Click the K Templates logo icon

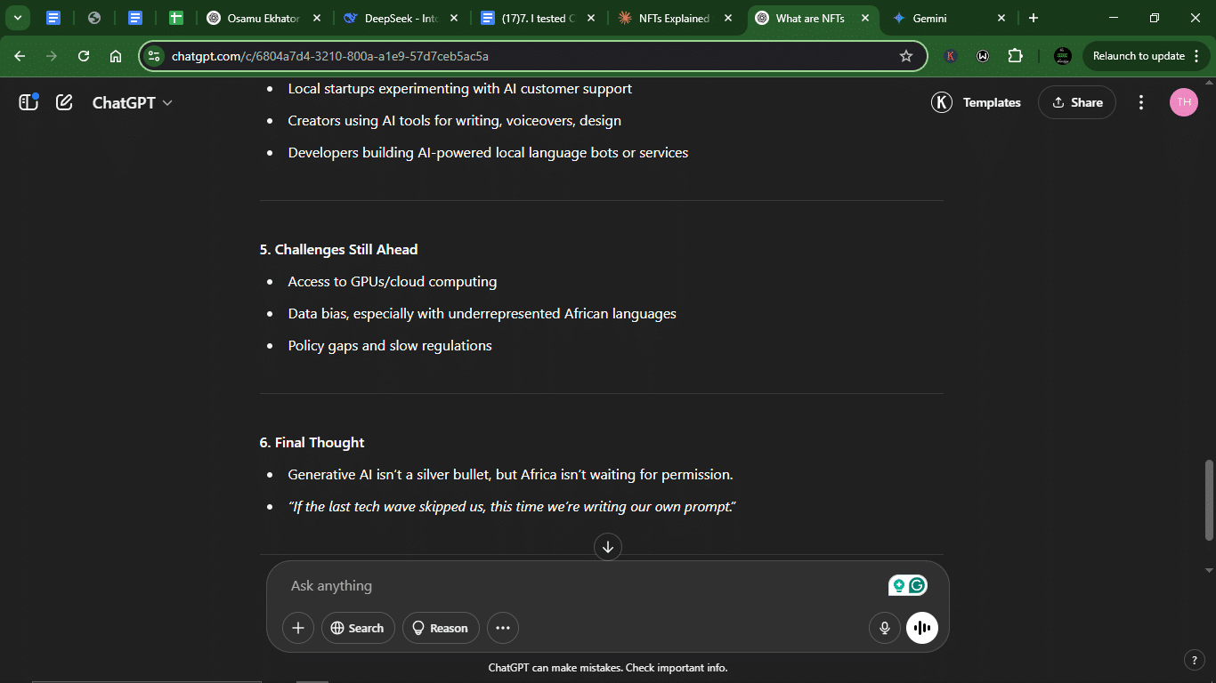point(942,102)
